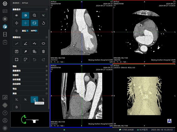The image size is (177, 132).
Task: Open the patient card sidebar tab
Action: (5, 11)
